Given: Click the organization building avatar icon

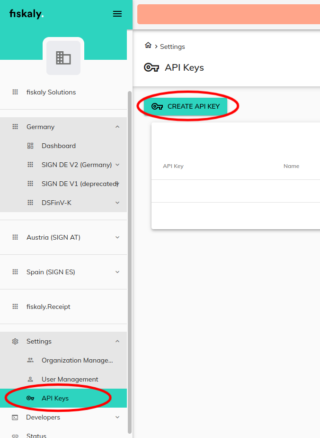Looking at the screenshot, I should tap(63, 58).
